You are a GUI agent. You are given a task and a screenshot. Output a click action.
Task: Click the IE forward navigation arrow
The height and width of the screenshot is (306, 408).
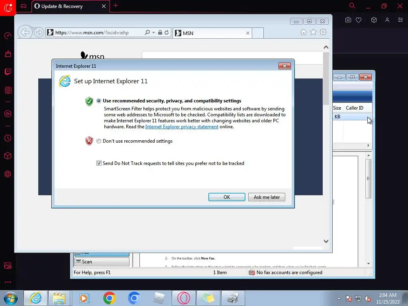coord(39,32)
